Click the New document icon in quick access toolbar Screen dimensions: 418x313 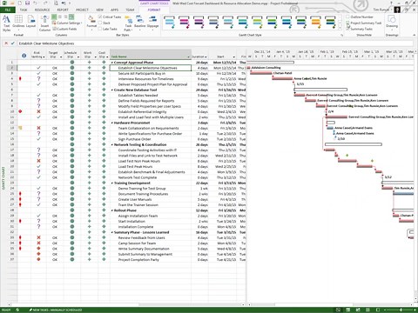[x=19, y=3]
